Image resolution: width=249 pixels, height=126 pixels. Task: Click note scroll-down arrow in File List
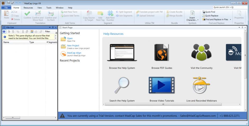point(56,38)
